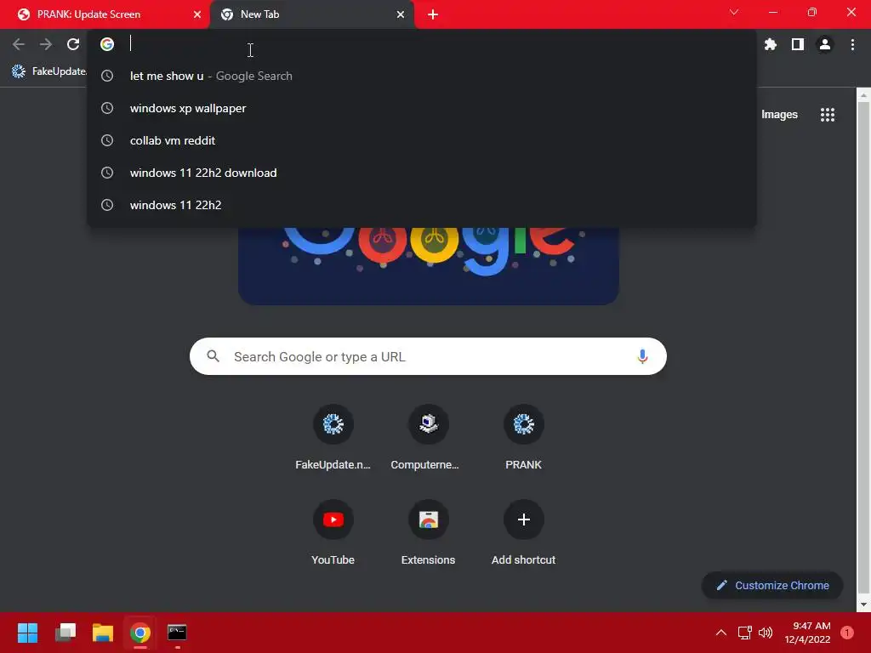
Task: Click the browser Forward arrow
Action: [x=46, y=44]
